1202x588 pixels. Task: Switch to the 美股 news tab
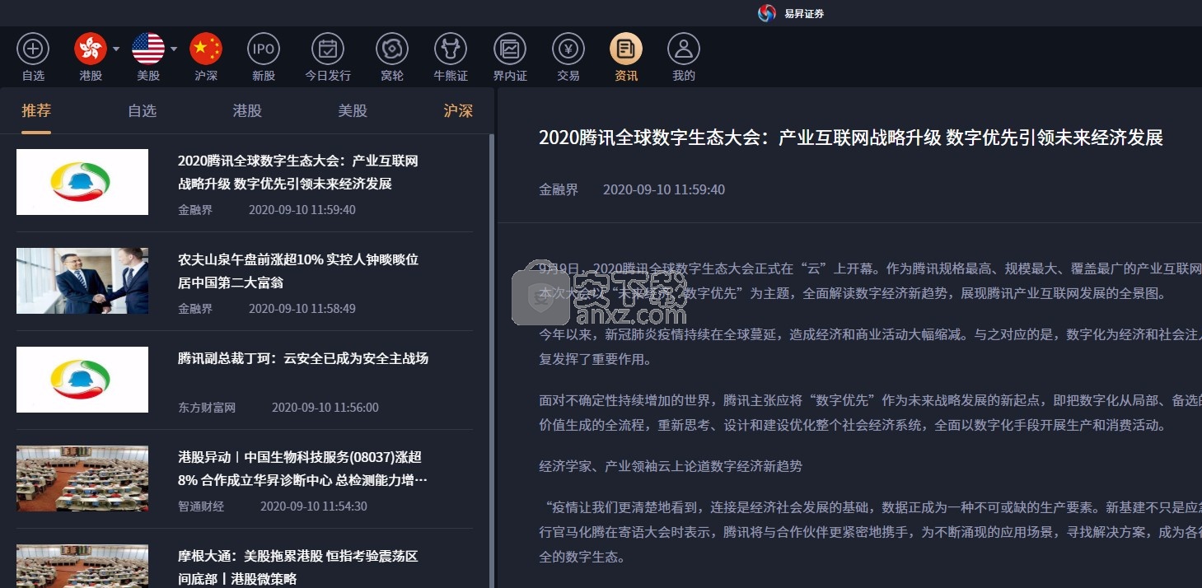(x=353, y=110)
